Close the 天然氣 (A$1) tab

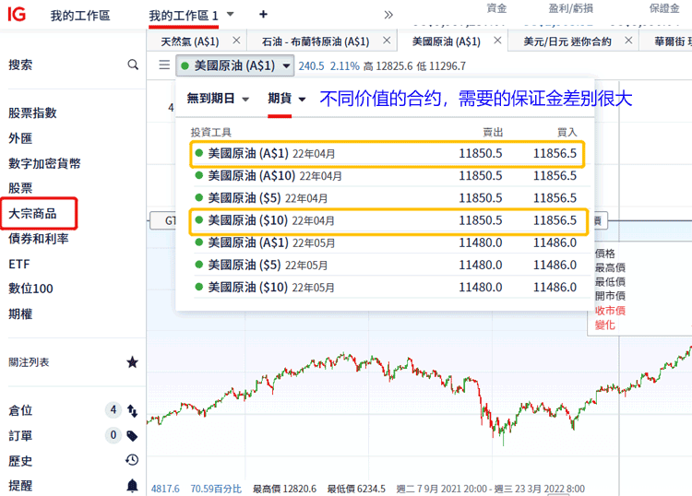[236, 41]
